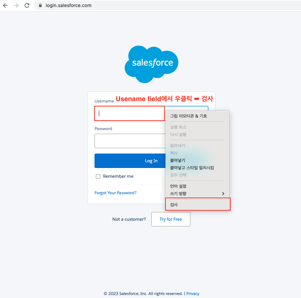Click 붙여넣고 스타일 일치시킴 menu item
Viewport: 301px width, 298px height.
click(192, 168)
